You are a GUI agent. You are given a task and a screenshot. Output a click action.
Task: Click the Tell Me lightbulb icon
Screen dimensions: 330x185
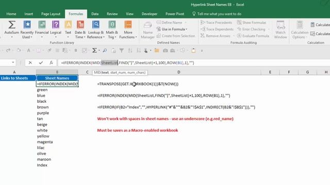click(194, 14)
